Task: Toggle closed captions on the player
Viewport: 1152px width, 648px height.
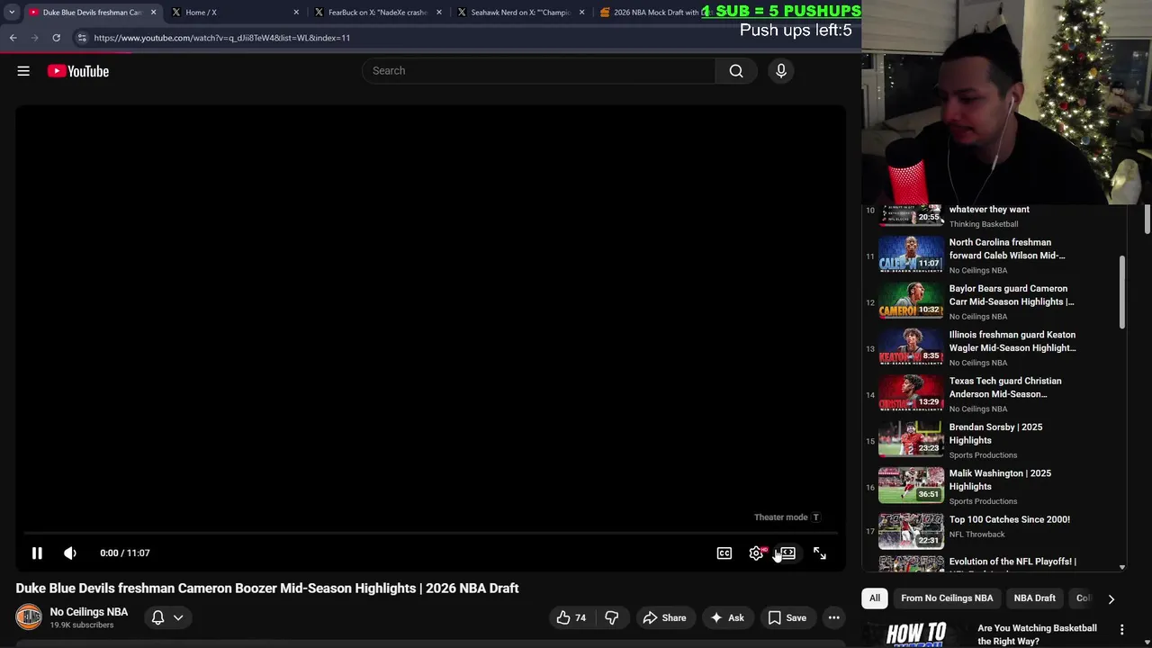Action: [x=724, y=553]
